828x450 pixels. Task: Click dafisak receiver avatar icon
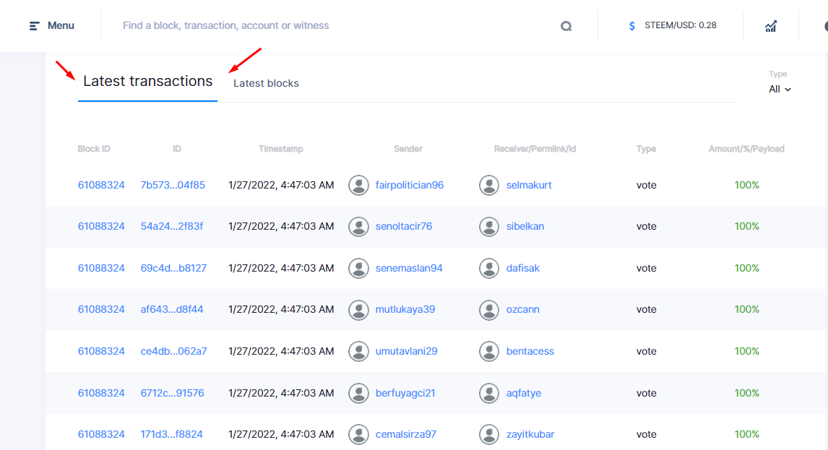click(x=489, y=268)
